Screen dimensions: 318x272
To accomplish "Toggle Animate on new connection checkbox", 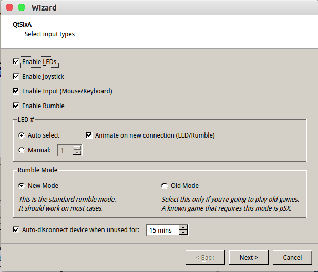I will coord(89,135).
